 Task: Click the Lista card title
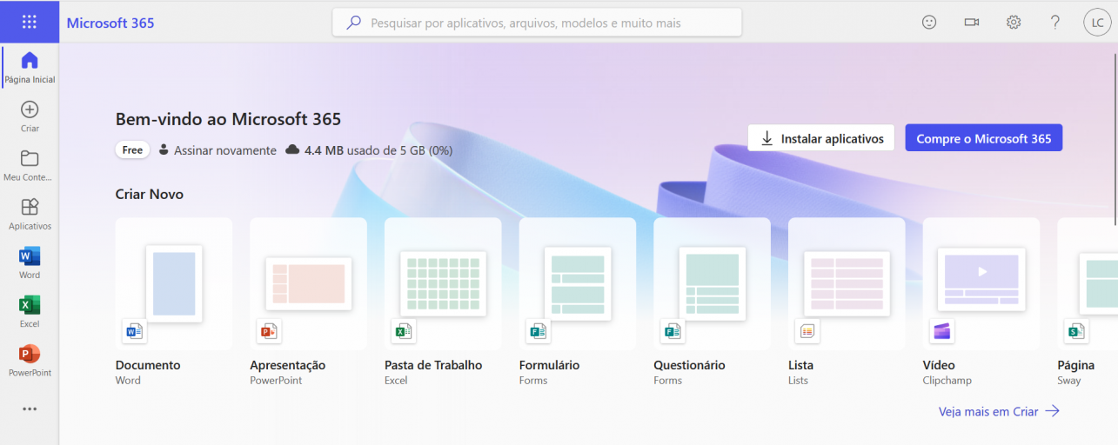(801, 365)
